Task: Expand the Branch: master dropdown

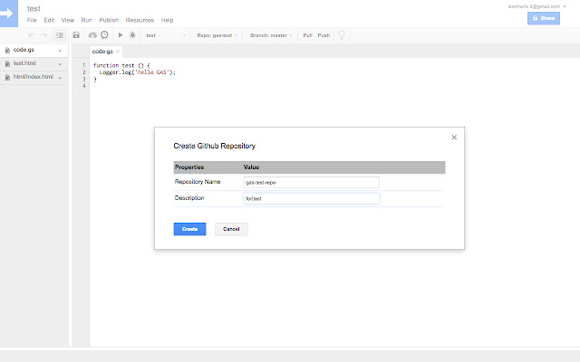Action: click(x=270, y=35)
